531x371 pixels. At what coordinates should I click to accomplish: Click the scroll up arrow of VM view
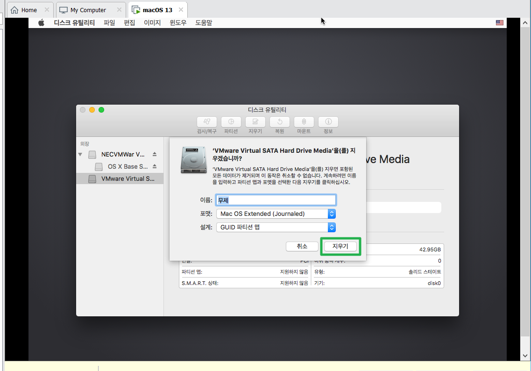[525, 23]
